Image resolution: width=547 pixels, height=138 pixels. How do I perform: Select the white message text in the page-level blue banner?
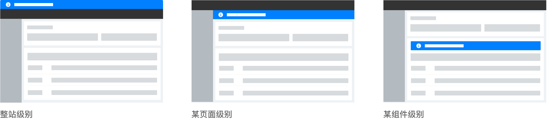(246, 15)
